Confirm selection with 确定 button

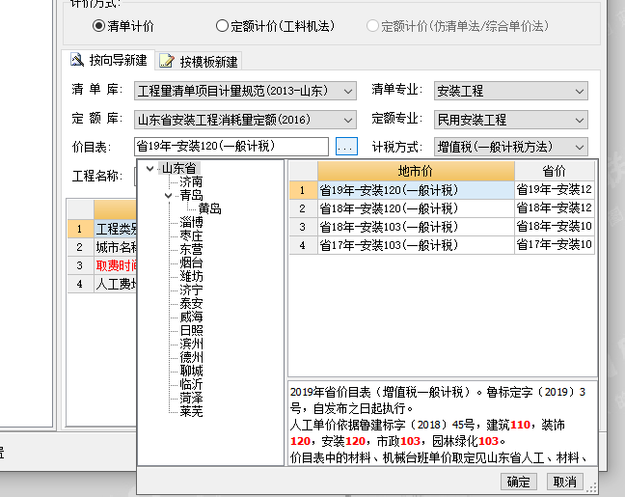tap(519, 482)
